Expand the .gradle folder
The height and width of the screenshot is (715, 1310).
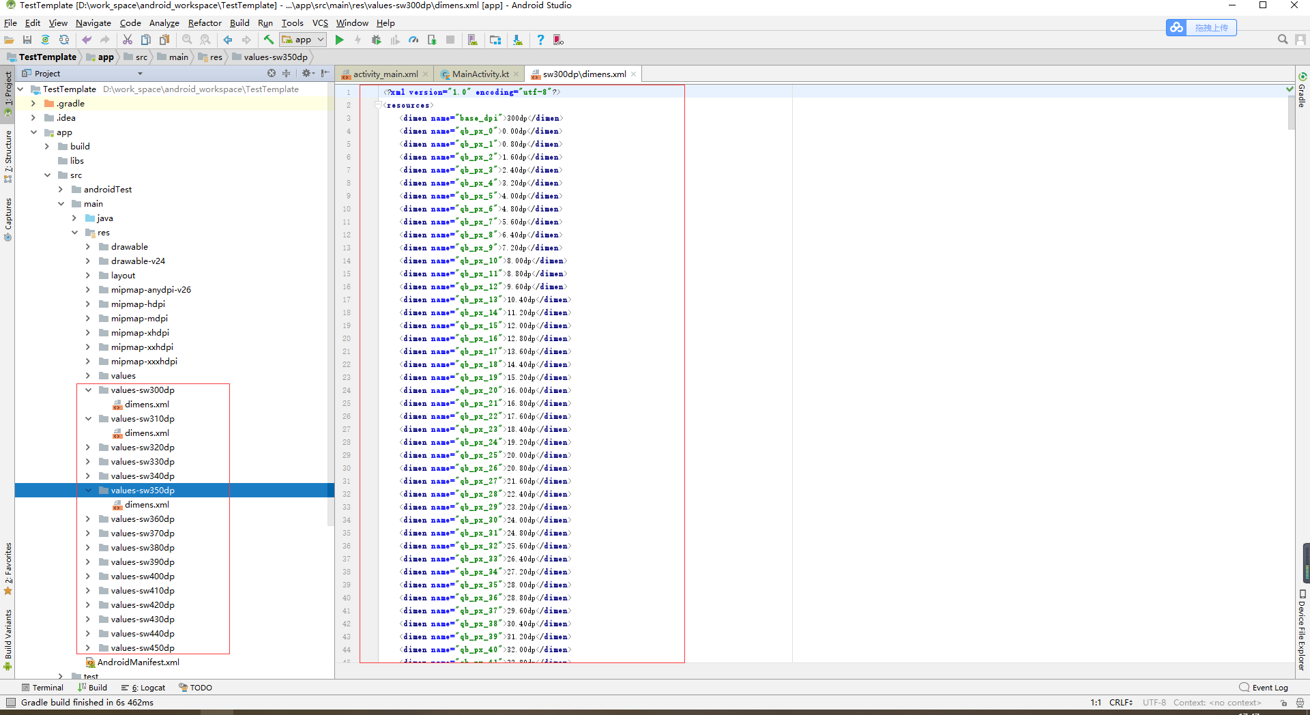[33, 104]
